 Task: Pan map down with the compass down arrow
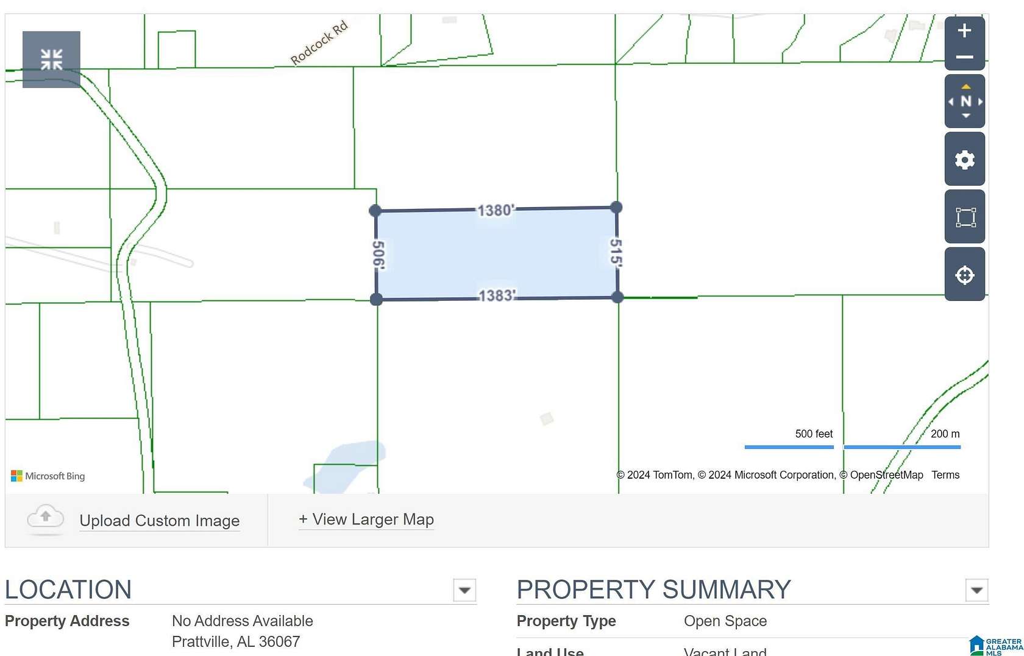click(965, 116)
